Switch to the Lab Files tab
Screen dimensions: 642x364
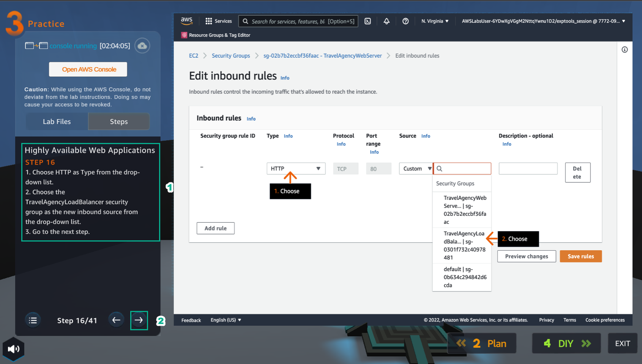(57, 122)
